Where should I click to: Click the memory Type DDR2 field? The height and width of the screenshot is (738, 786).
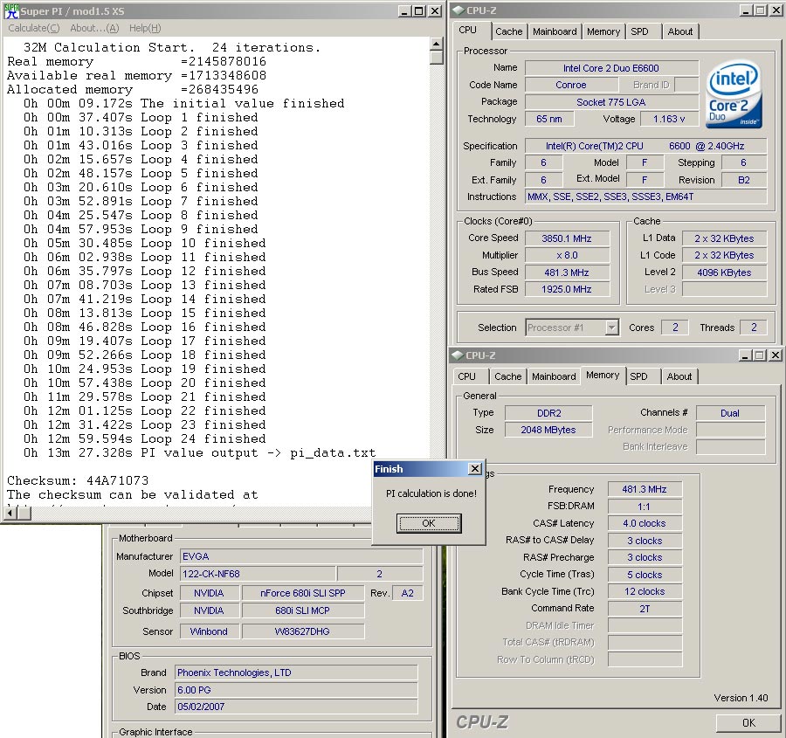(548, 413)
